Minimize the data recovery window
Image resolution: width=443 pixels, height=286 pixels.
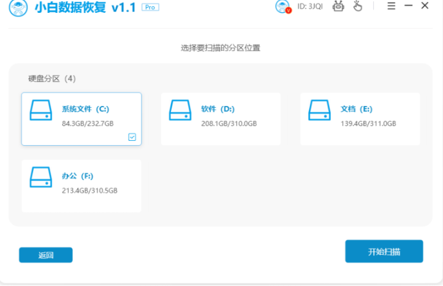pyautogui.click(x=408, y=6)
